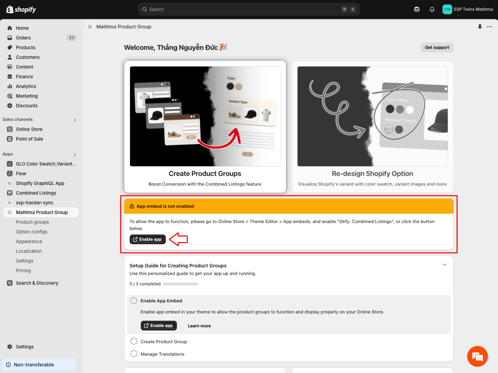This screenshot has height=373, width=498.
Task: Open the SSP Twins Matitmui account menu
Action: pos(468,9)
